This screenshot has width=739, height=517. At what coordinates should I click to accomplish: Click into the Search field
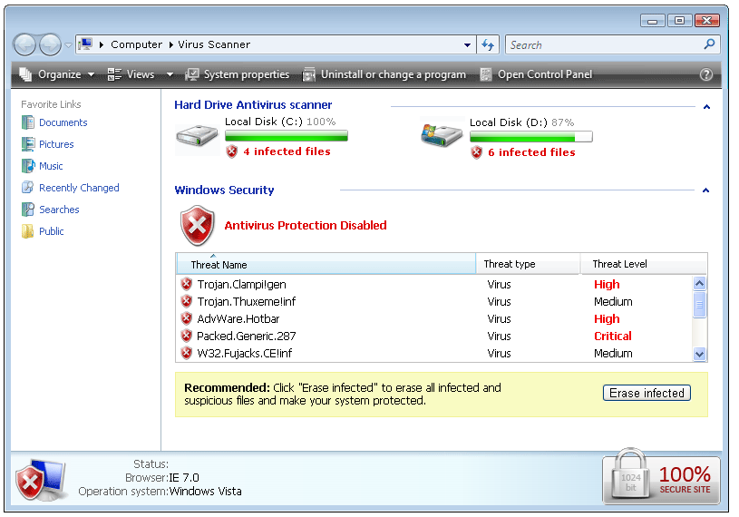tap(612, 44)
